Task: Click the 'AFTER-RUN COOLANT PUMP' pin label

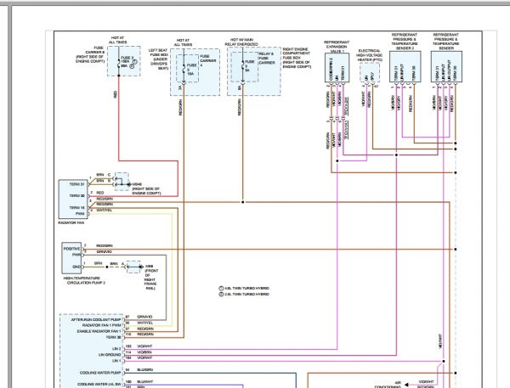Action: click(95, 320)
